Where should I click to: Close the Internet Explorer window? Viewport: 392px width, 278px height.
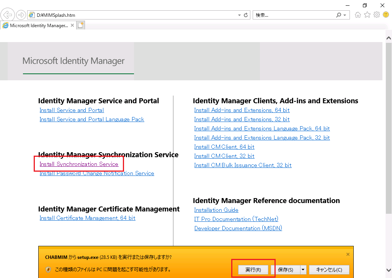point(382,5)
